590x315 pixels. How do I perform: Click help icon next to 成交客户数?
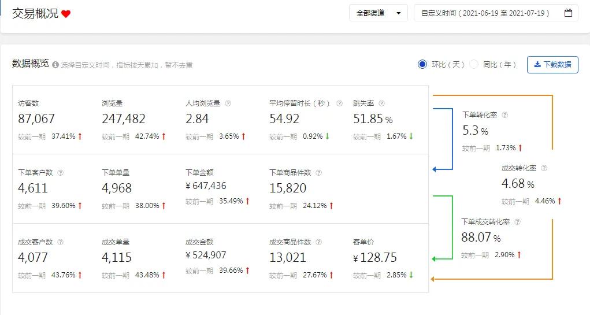click(x=60, y=242)
